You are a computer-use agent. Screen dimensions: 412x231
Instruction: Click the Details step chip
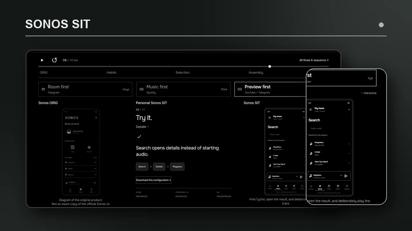pos(159,167)
